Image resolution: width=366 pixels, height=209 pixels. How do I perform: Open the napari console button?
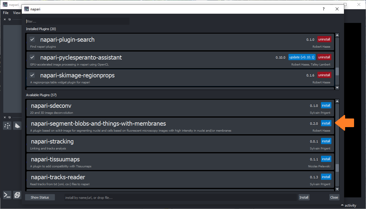pos(7,195)
